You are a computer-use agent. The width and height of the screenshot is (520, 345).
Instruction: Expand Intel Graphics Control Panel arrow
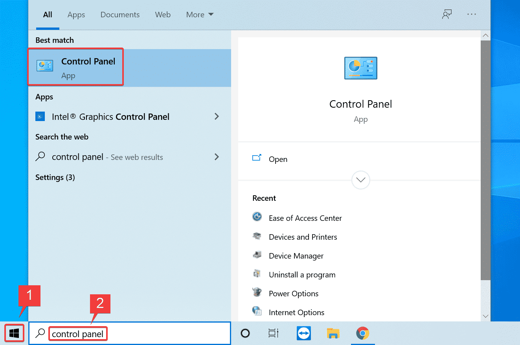coord(217,117)
